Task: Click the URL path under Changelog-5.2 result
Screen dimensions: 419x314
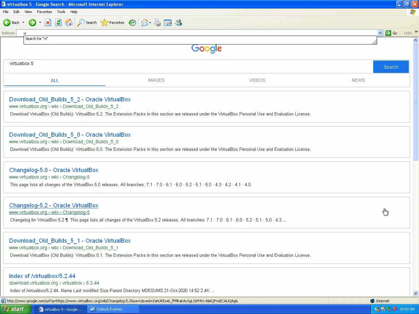Action: coord(49,212)
